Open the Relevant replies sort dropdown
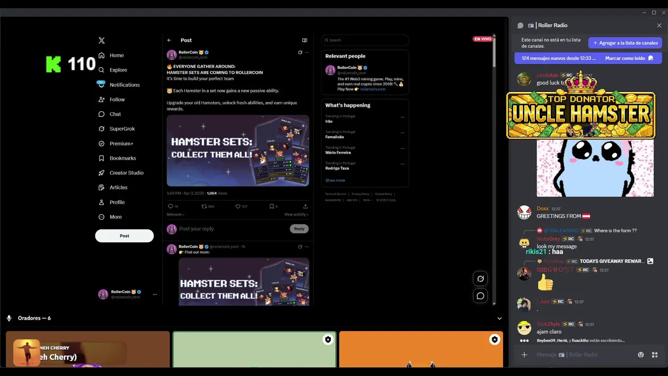The height and width of the screenshot is (376, 668). point(175,214)
